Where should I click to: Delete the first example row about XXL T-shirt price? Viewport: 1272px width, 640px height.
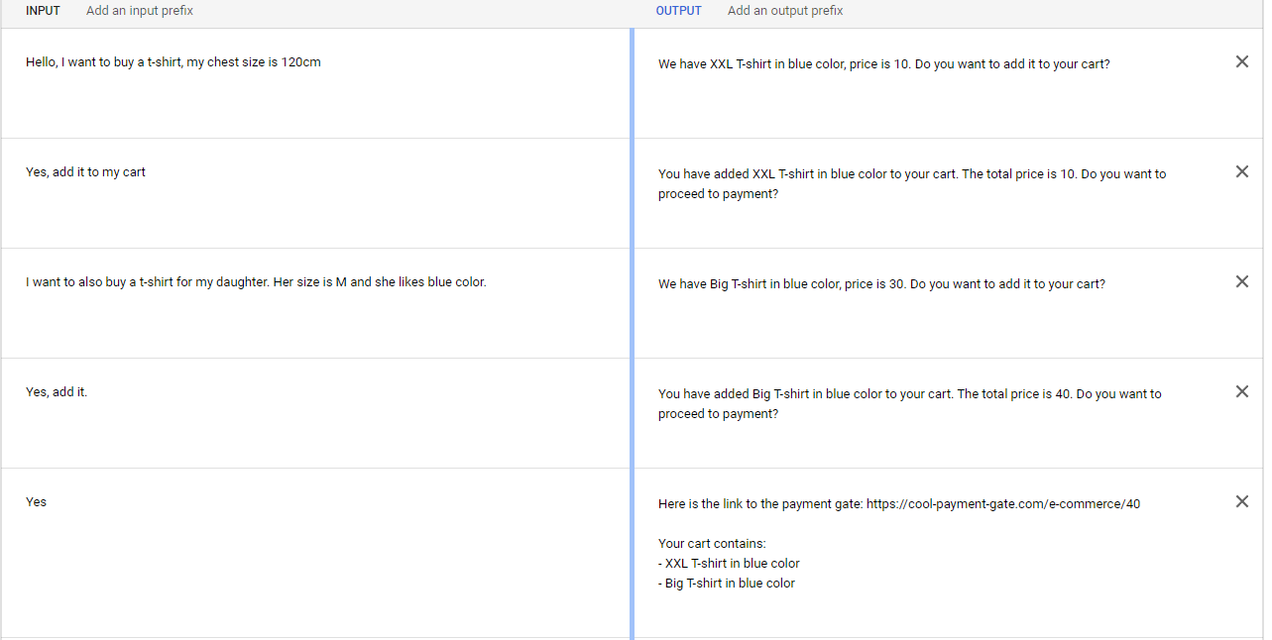point(1241,62)
